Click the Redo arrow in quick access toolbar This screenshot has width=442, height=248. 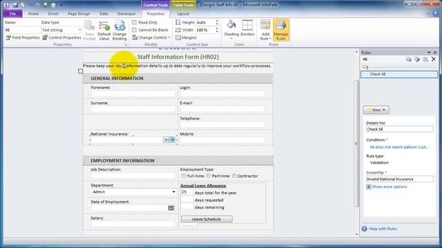38,5
